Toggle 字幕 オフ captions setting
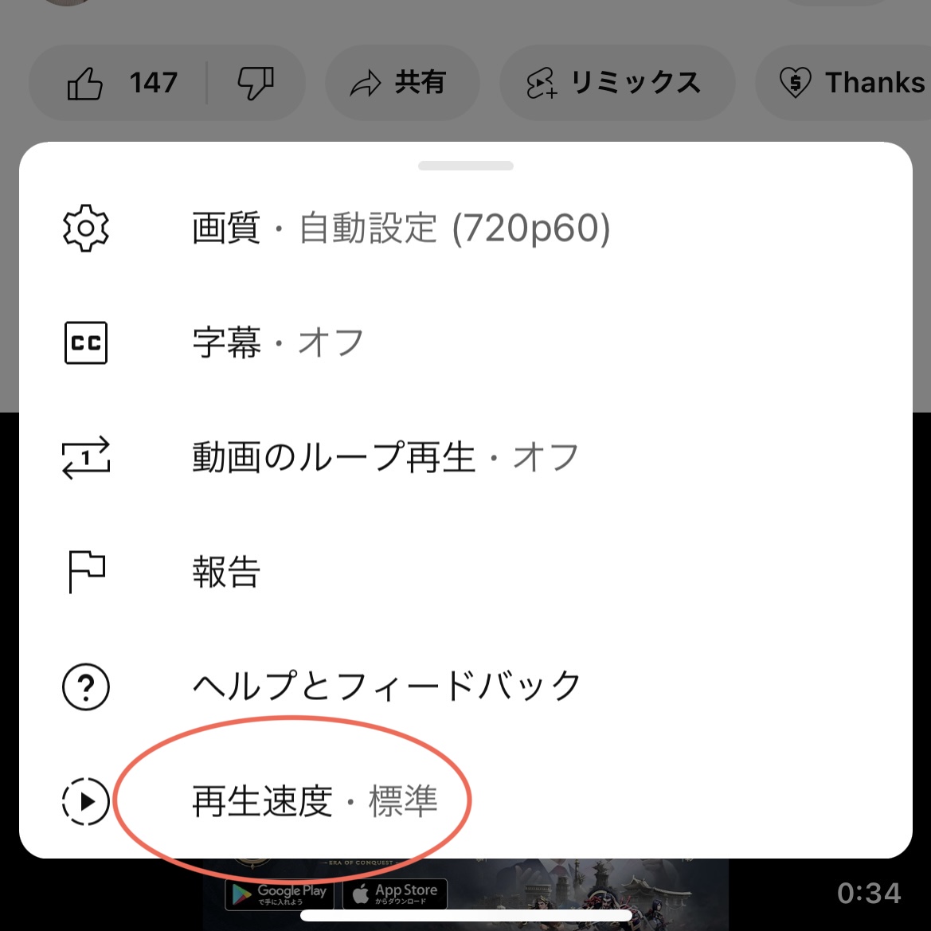 point(465,342)
